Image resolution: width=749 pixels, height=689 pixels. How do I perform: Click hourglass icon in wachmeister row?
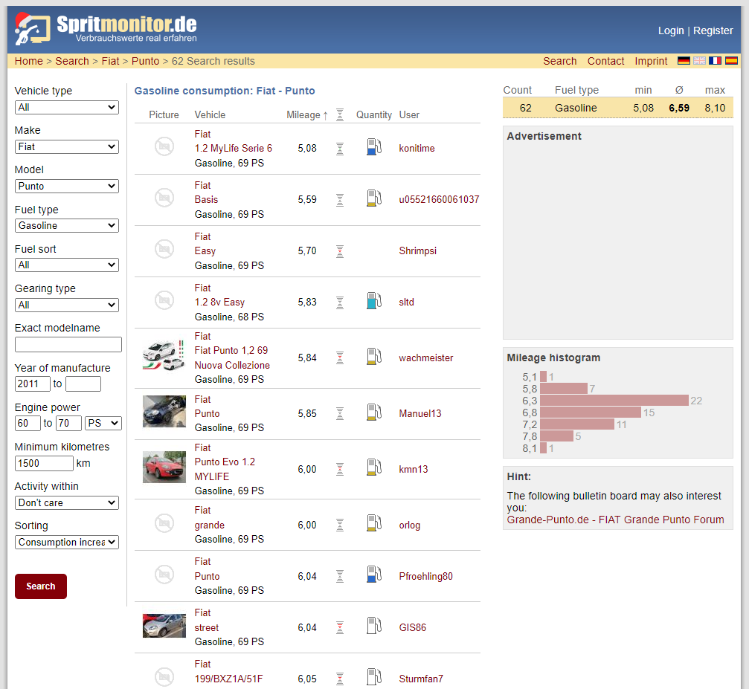click(x=340, y=358)
